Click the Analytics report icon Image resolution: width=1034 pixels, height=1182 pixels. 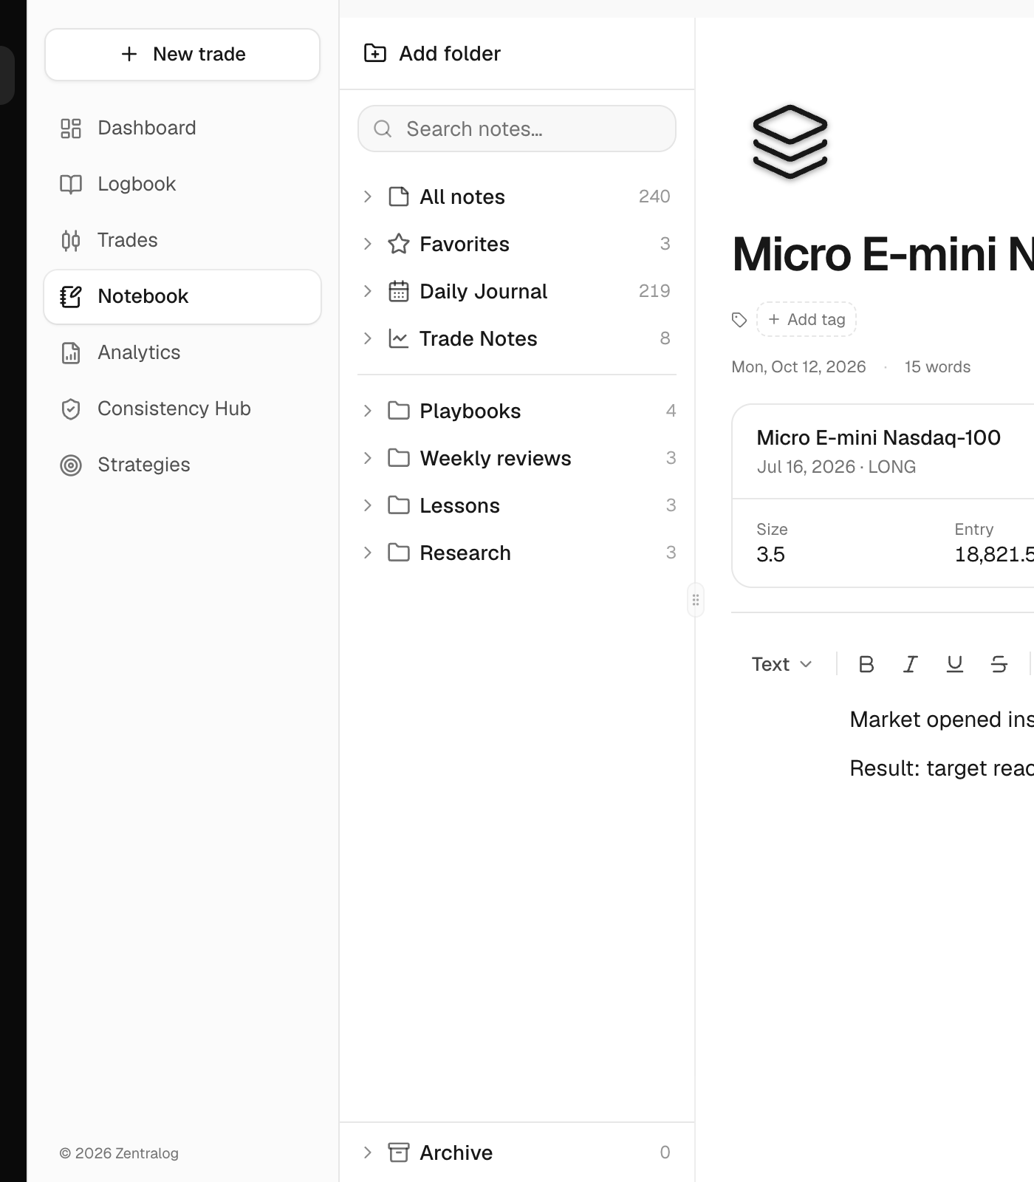click(x=71, y=353)
